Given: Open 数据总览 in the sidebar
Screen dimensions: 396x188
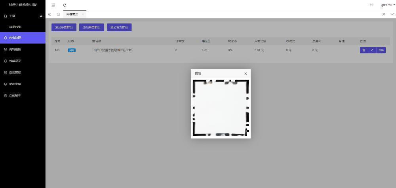Looking at the screenshot, I should tap(23, 27).
